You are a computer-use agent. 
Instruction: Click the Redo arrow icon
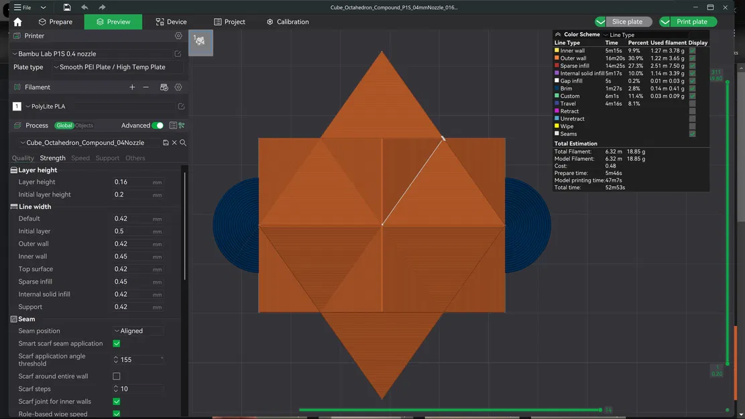click(x=103, y=7)
